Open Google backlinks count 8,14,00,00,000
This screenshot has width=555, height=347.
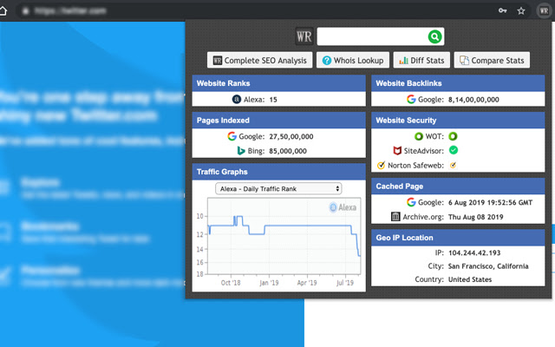click(x=473, y=100)
